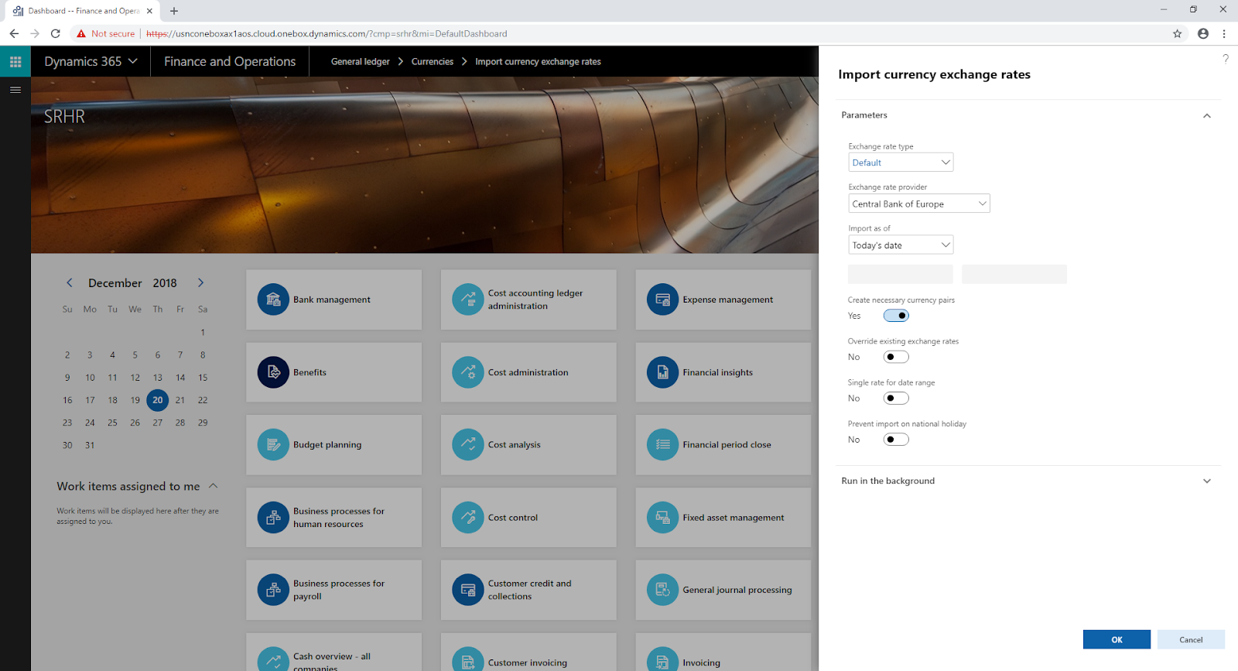Open the Cost analysis tile icon
Screen dimensions: 1238x671
[468, 445]
